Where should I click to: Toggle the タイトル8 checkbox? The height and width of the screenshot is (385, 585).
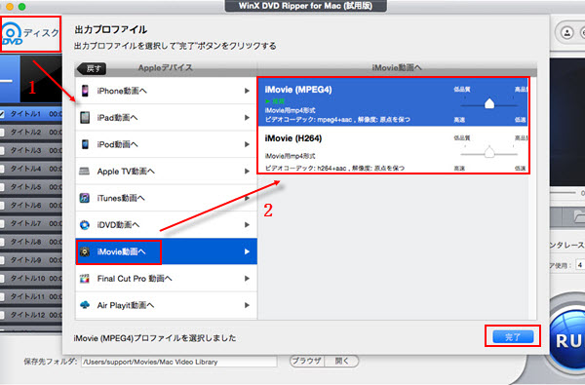[2, 242]
